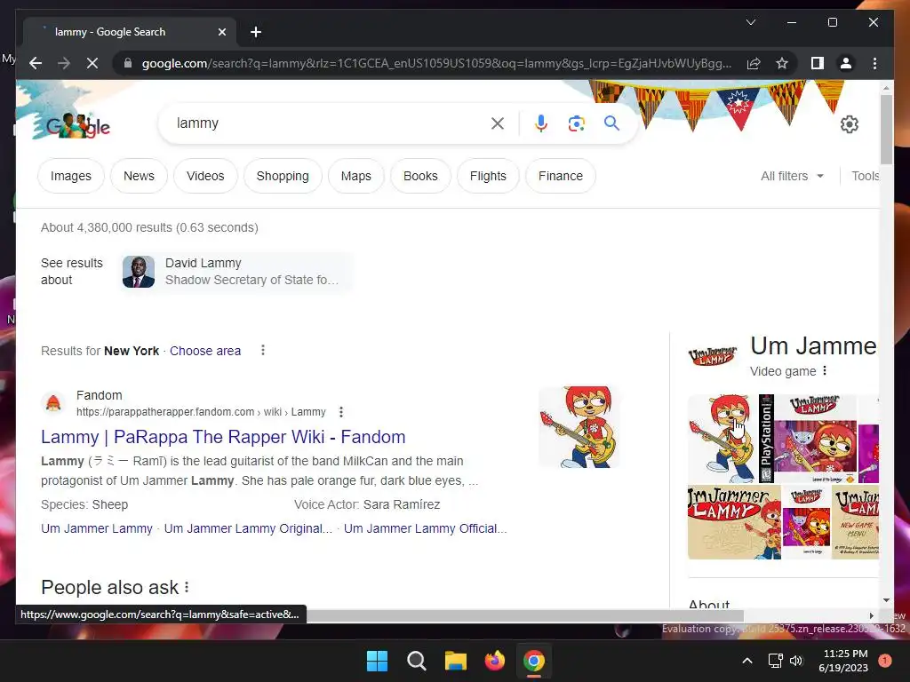
Task: Open Video game panel three-dot options
Action: tap(825, 370)
